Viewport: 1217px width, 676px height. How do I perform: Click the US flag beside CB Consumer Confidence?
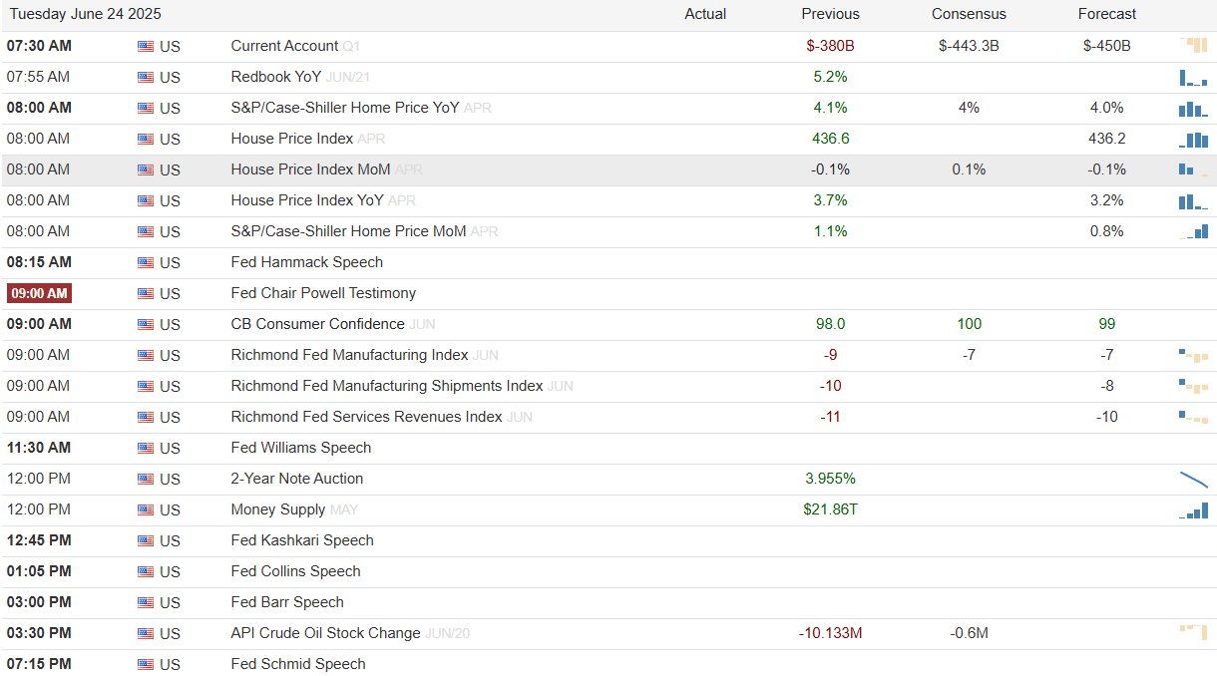click(x=146, y=324)
